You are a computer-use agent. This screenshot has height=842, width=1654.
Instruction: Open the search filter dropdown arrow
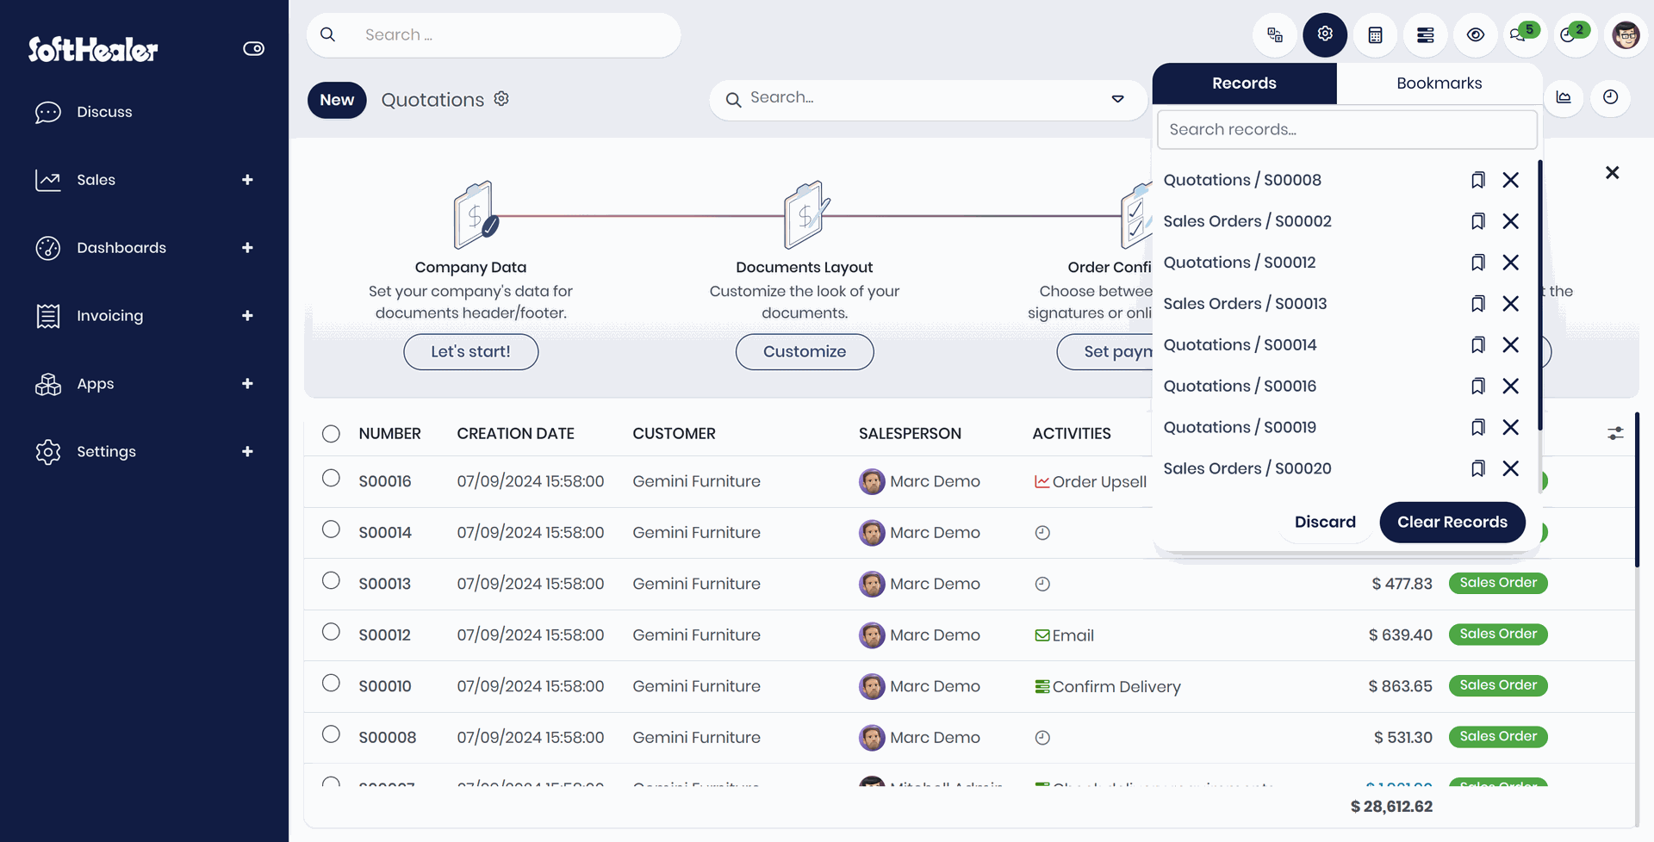click(x=1117, y=99)
